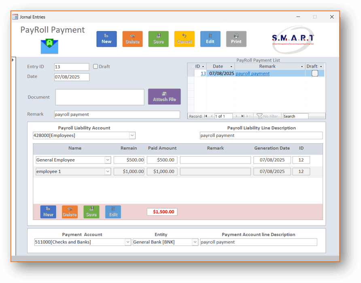Click the Entry ID field
Viewport: 361px width, 283px height.
point(72,67)
